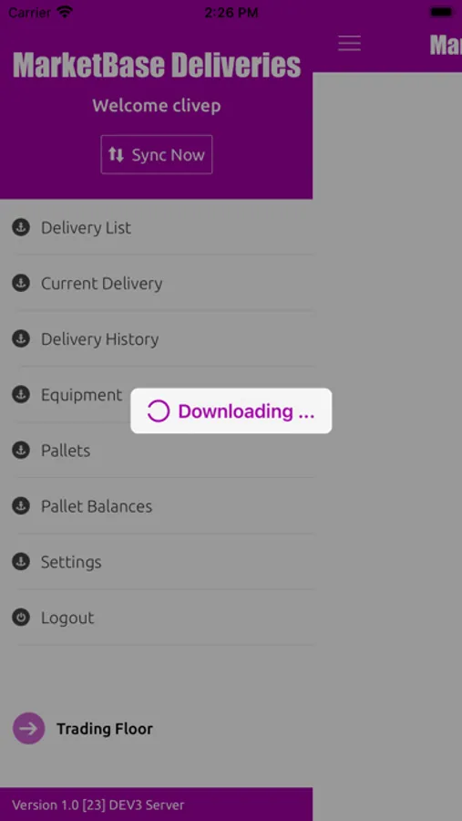Open the Trading Floor link
Viewport: 462px width, 821px height.
pyautogui.click(x=105, y=728)
